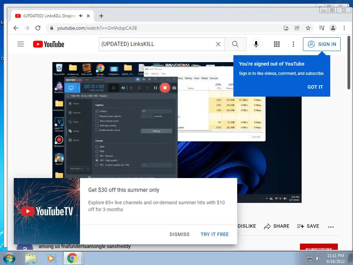Image resolution: width=353 pixels, height=265 pixels.
Task: Click the install app icon in the address bar
Action: point(286,28)
